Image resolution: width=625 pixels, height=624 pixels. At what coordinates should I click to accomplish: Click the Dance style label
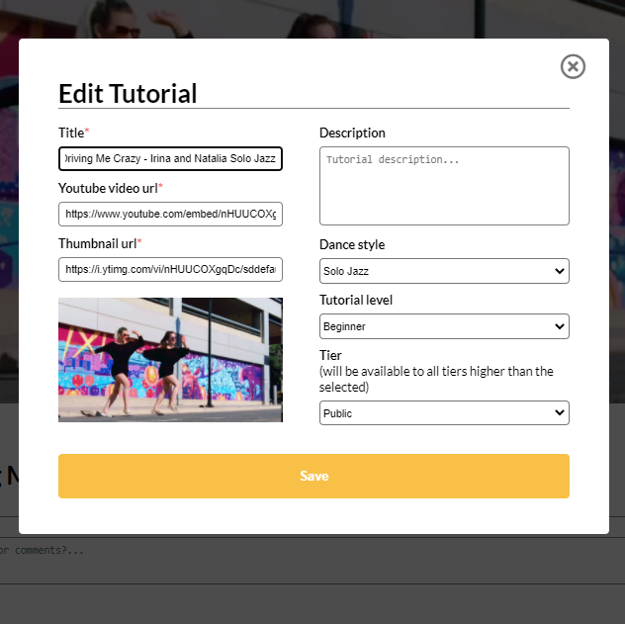point(352,244)
